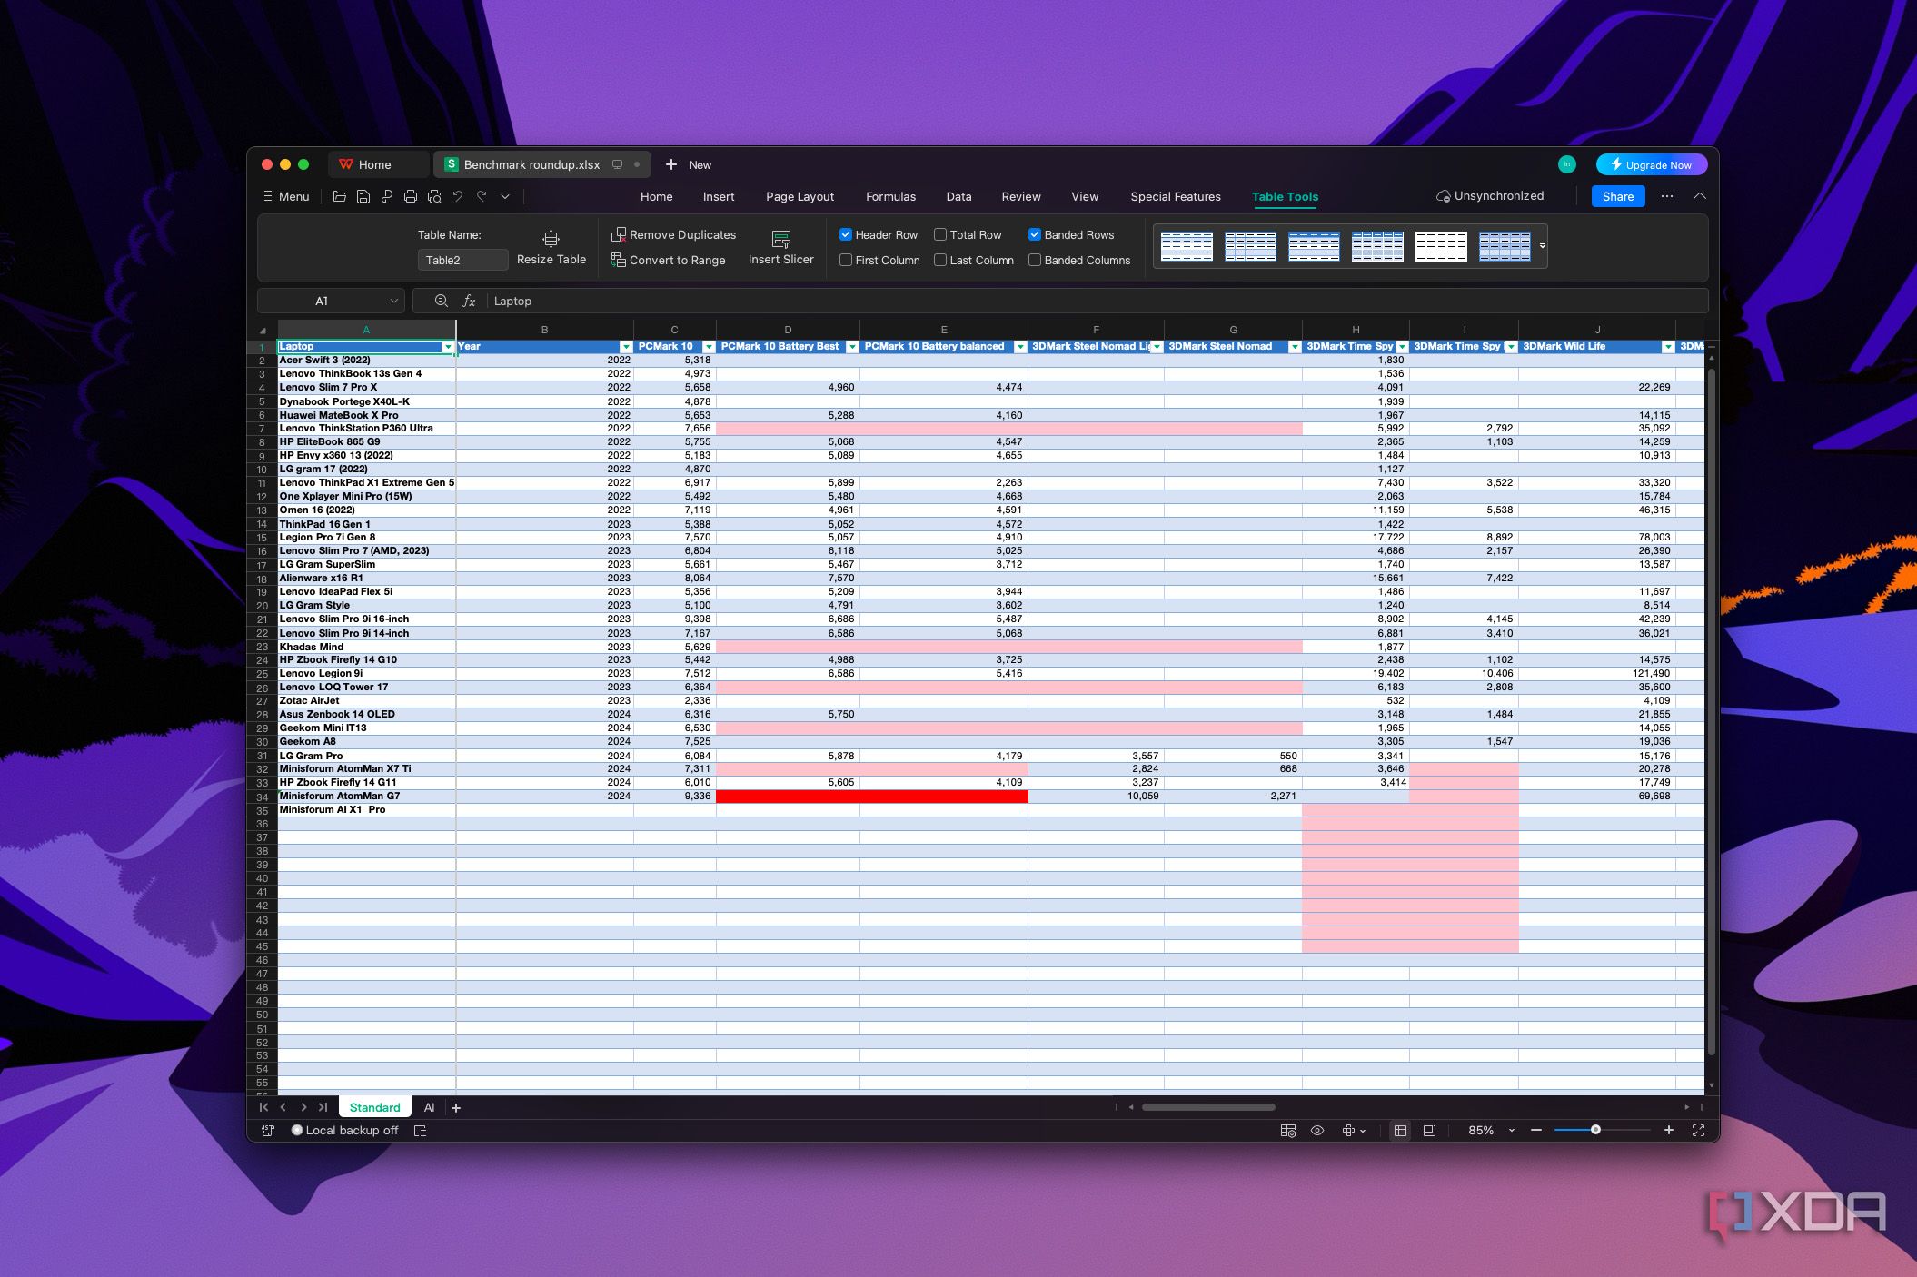Expand the Name Box dropdown arrow

point(393,301)
